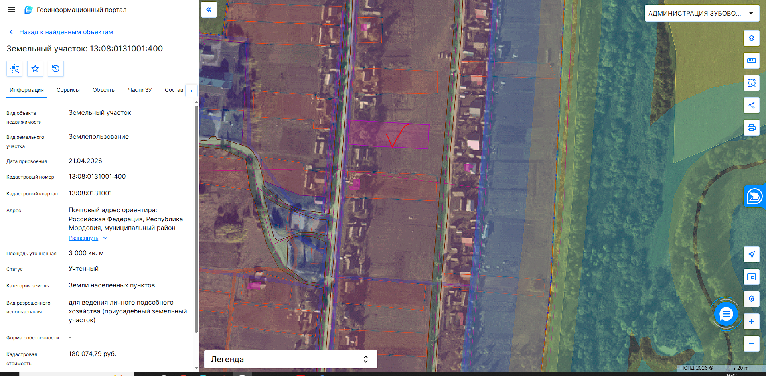
Task: Select the ruler measurement tool
Action: (752, 61)
